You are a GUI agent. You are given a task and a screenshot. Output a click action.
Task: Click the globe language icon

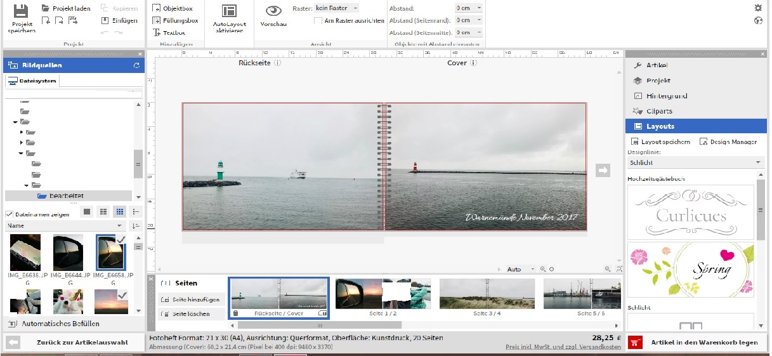(758, 20)
